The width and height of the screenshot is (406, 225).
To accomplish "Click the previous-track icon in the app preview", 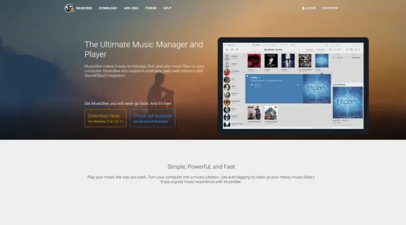I will pyautogui.click(x=227, y=49).
